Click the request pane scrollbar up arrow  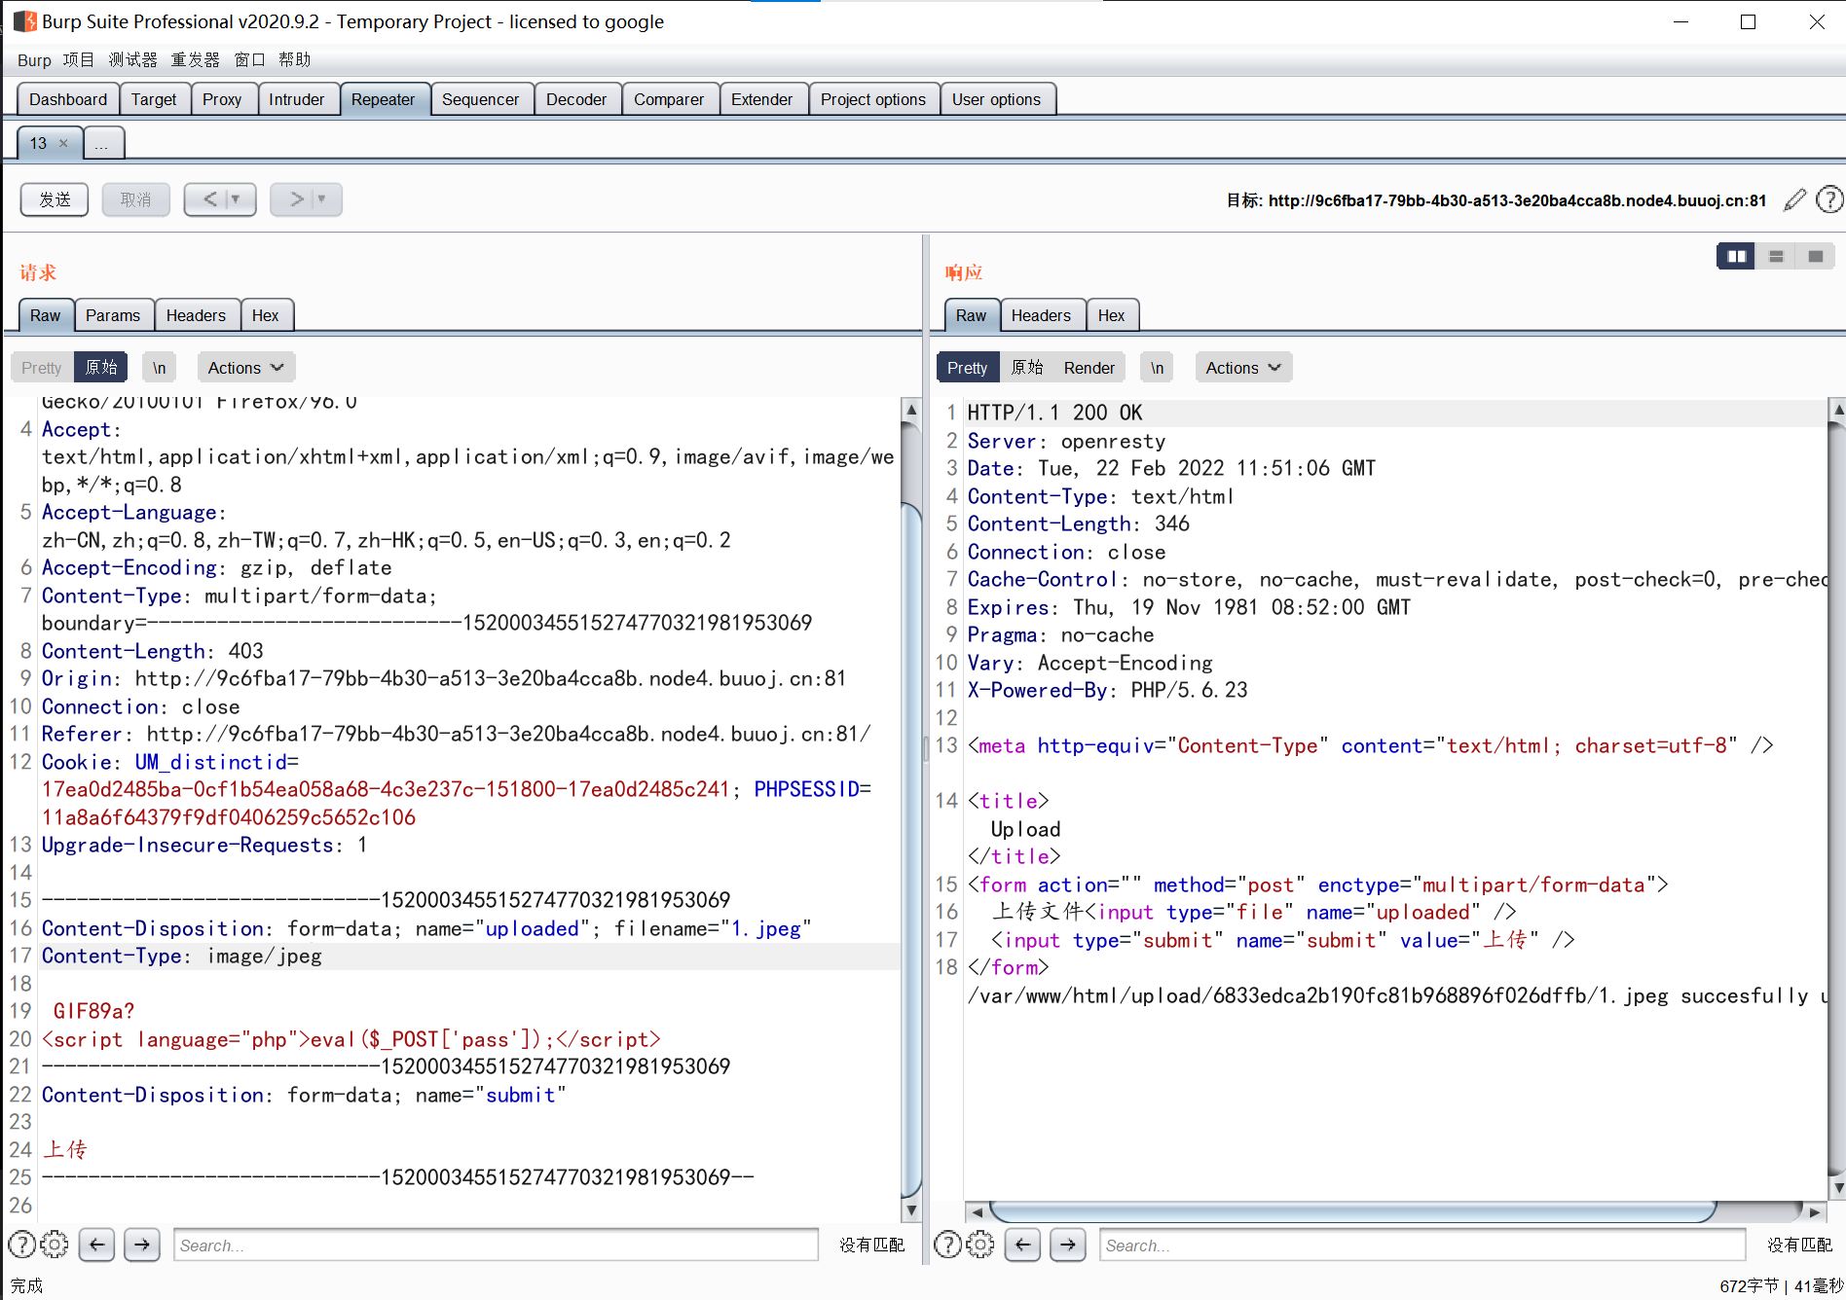pos(911,410)
